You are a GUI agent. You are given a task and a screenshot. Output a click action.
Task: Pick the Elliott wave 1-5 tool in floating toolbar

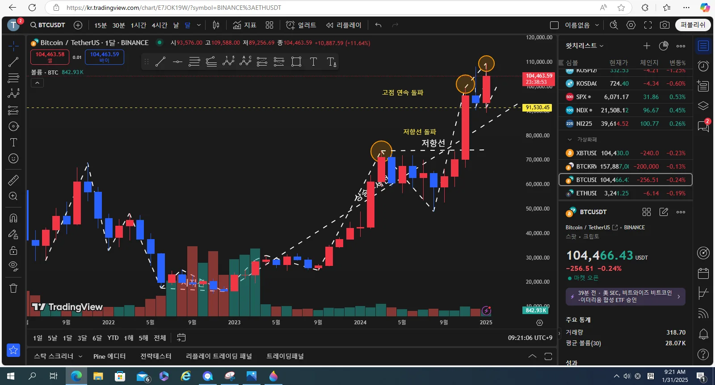pos(228,62)
